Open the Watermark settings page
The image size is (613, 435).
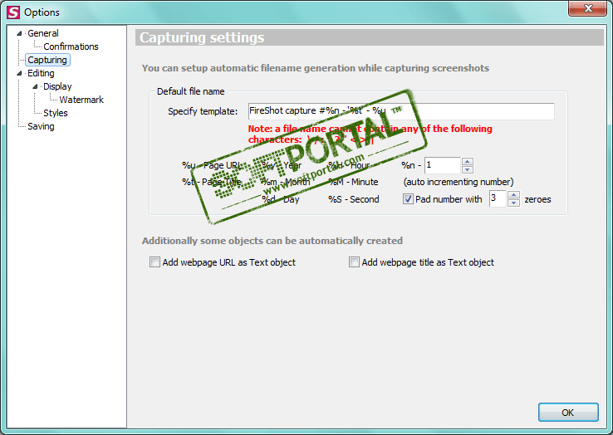(81, 100)
